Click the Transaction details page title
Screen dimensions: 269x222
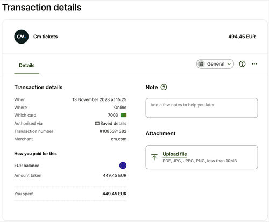pyautogui.click(x=42, y=8)
